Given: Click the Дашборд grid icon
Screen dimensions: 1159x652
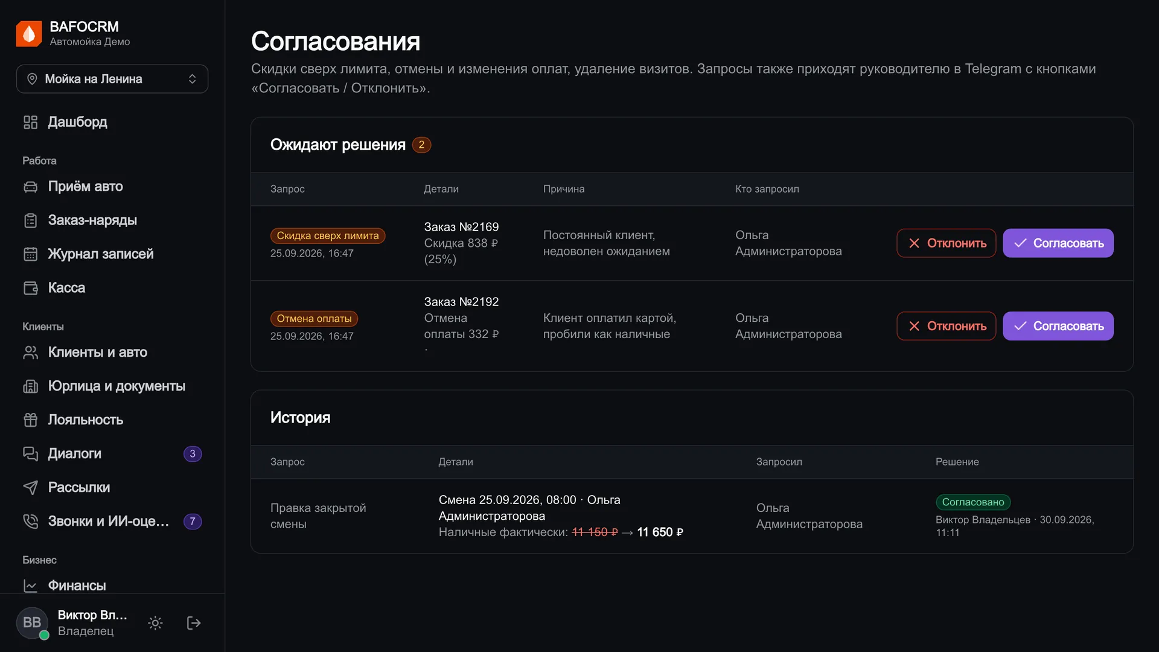Looking at the screenshot, I should [x=31, y=122].
